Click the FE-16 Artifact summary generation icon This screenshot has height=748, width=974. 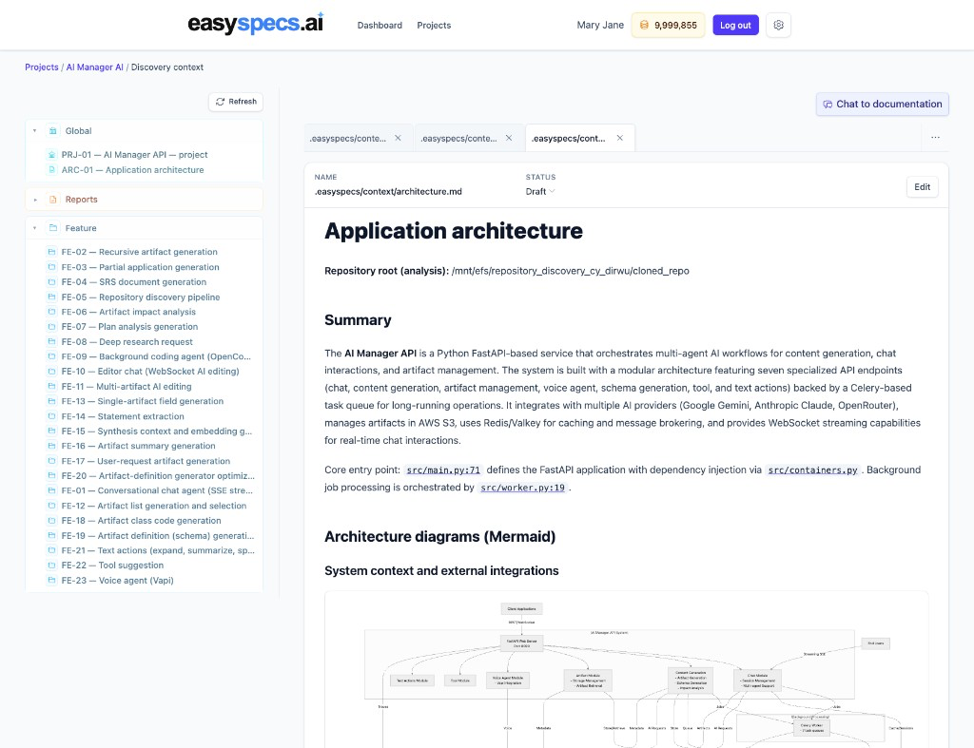51,446
